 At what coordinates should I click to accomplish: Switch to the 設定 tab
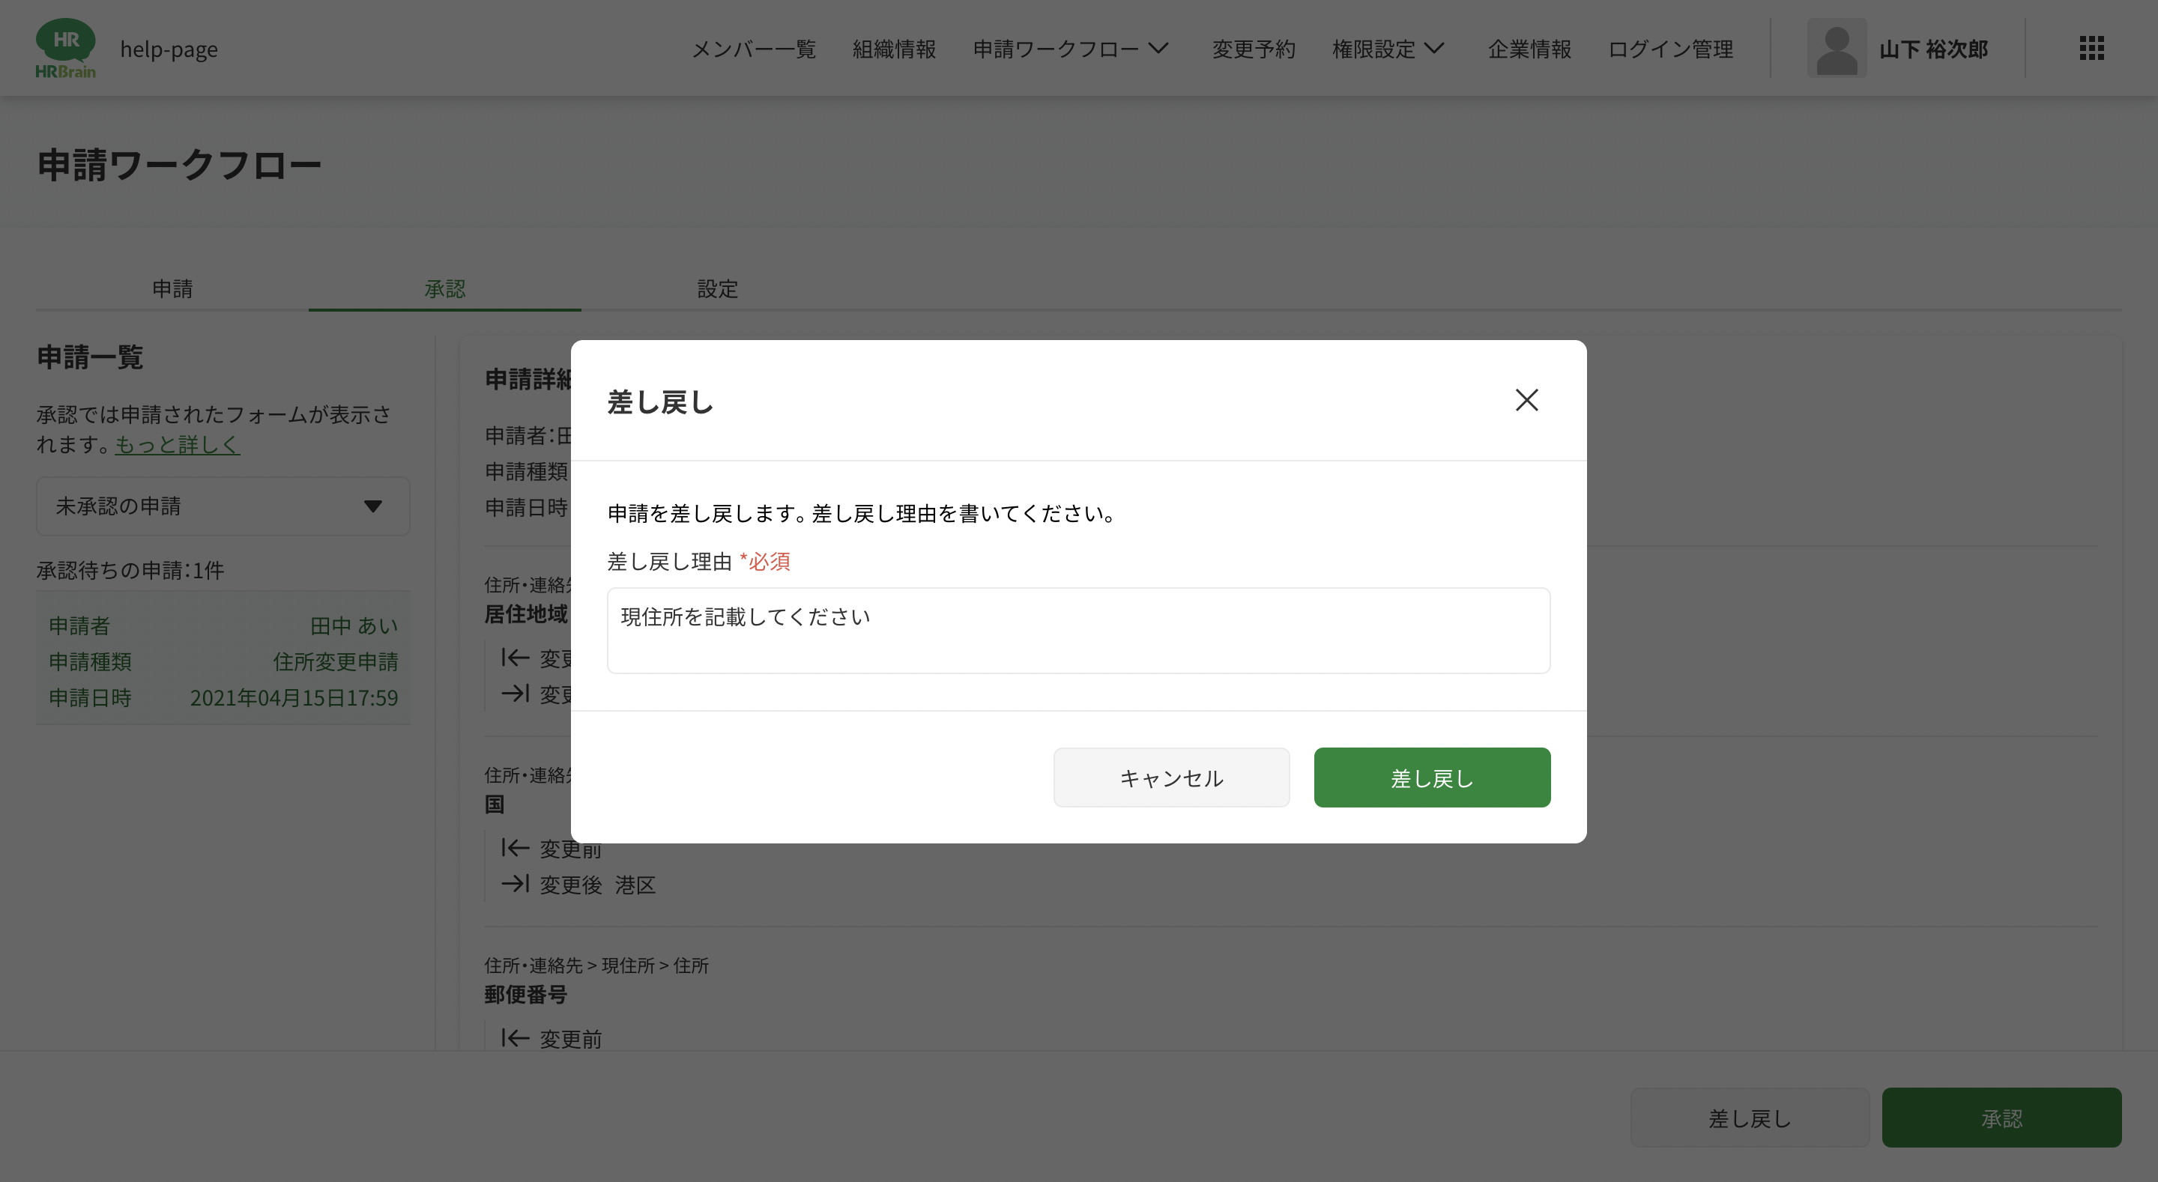717,289
